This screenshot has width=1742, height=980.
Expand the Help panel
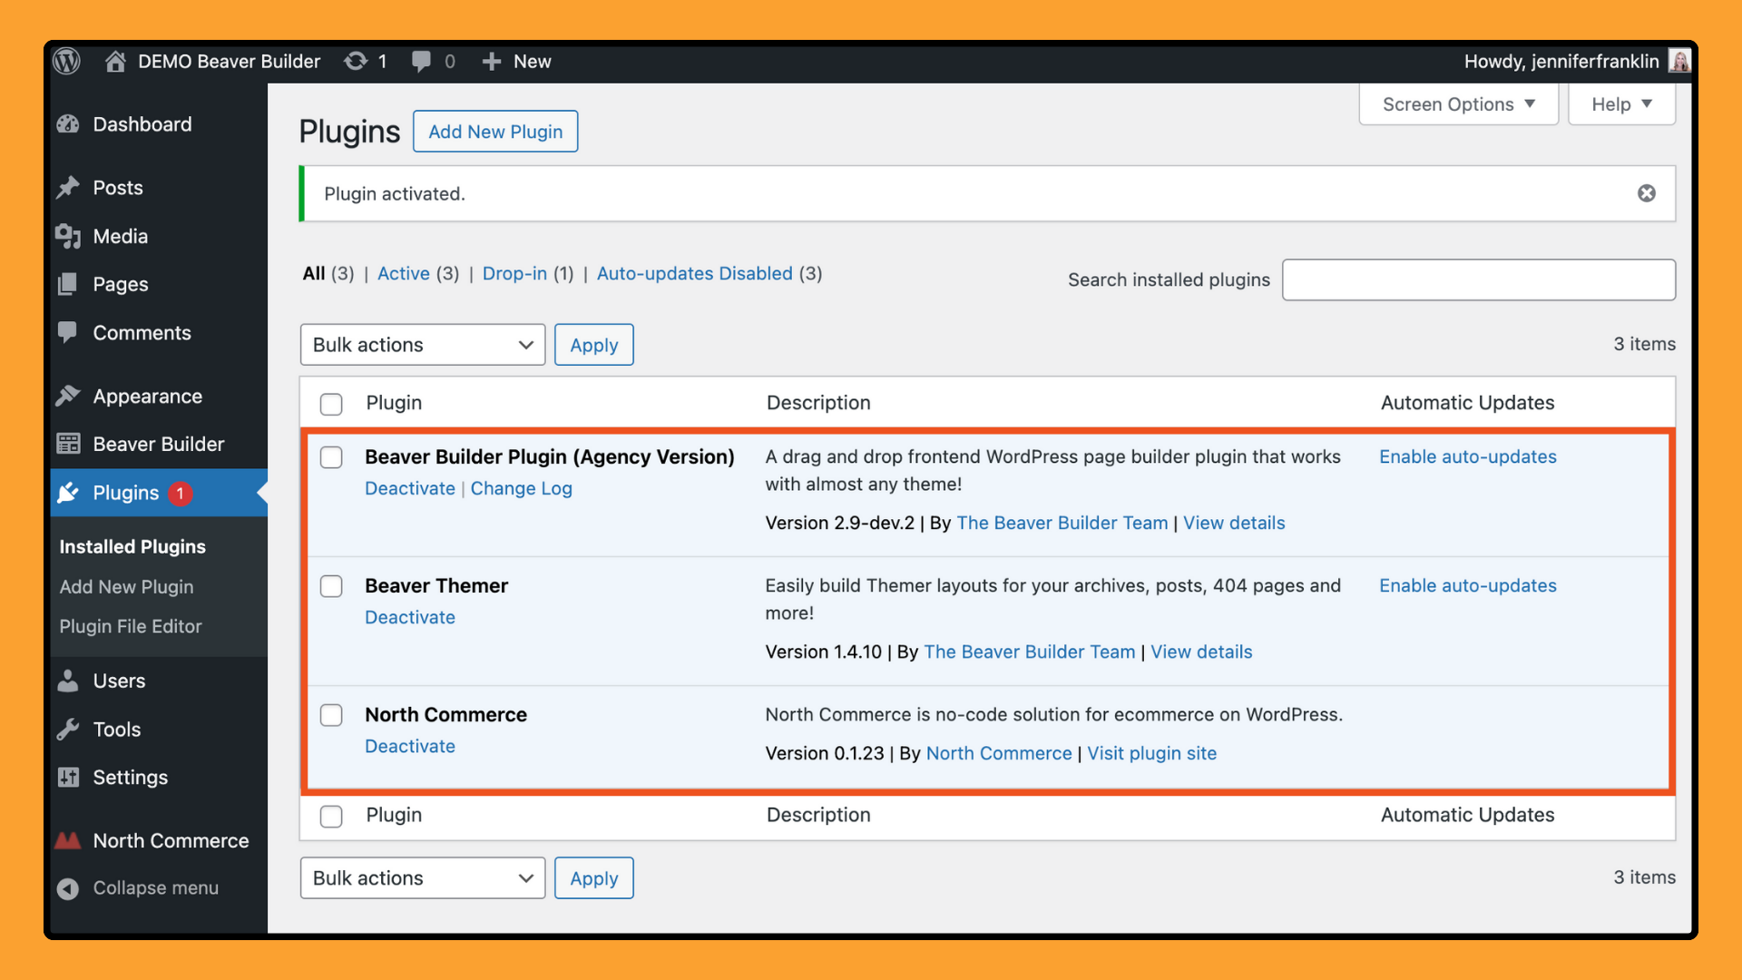tap(1621, 104)
